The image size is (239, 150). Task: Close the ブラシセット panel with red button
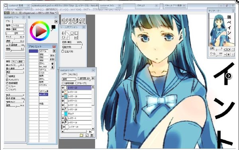(x=54, y=47)
